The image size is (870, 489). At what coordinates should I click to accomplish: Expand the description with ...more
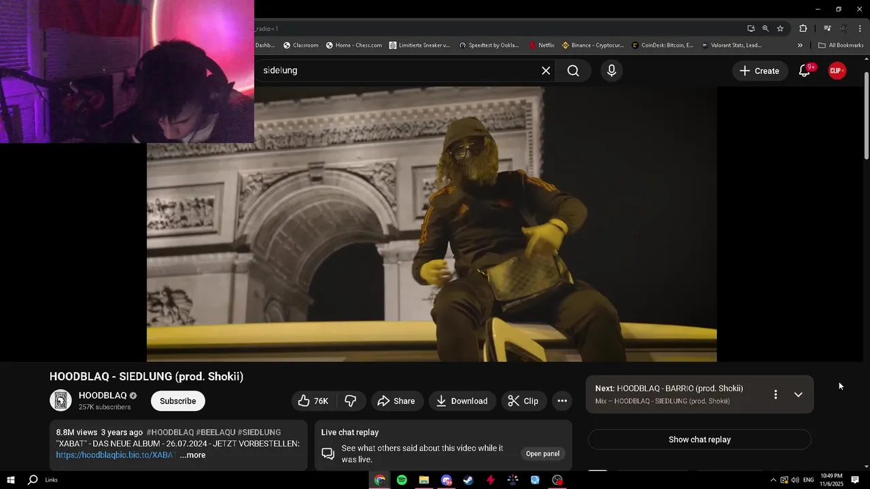pyautogui.click(x=192, y=455)
